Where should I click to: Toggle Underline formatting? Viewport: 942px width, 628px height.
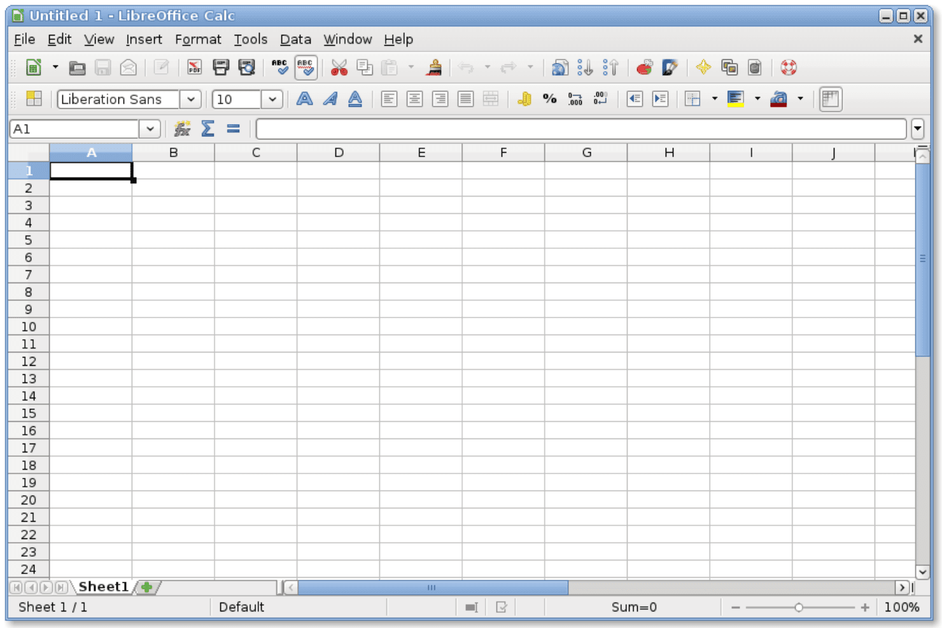355,99
